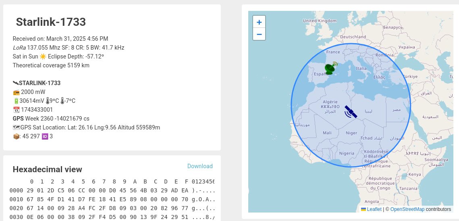Click the Algérie label on map

coord(330,102)
